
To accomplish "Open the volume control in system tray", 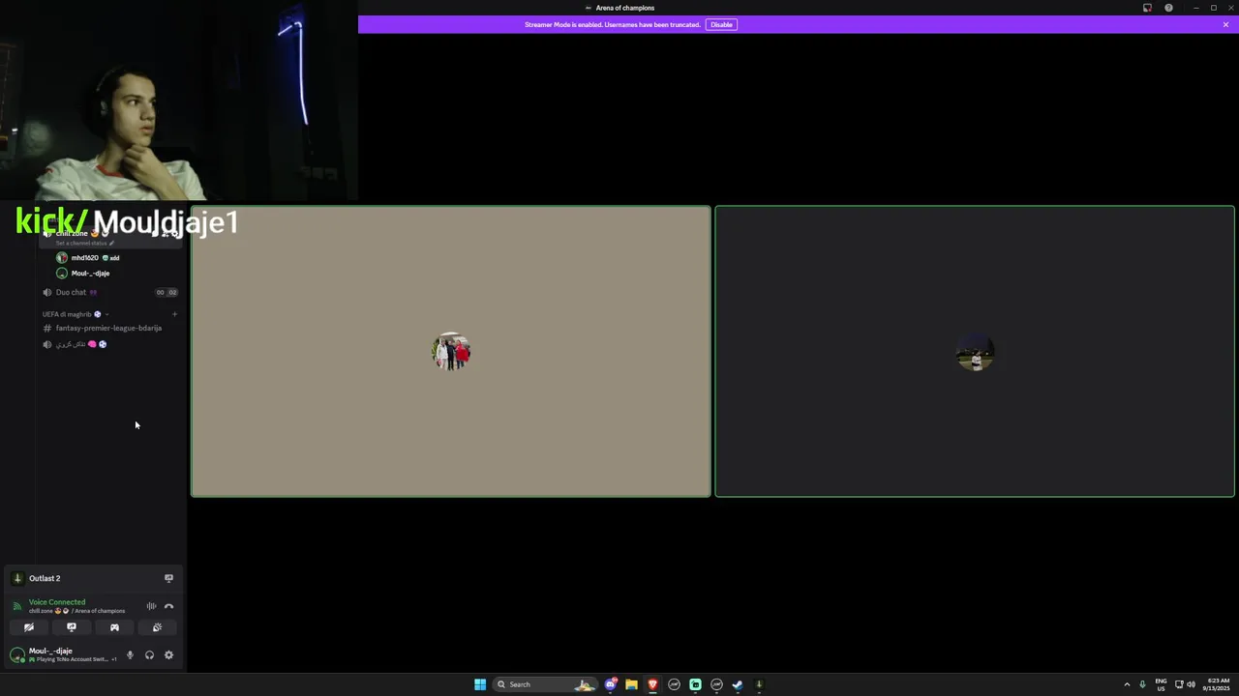I will point(1191,684).
